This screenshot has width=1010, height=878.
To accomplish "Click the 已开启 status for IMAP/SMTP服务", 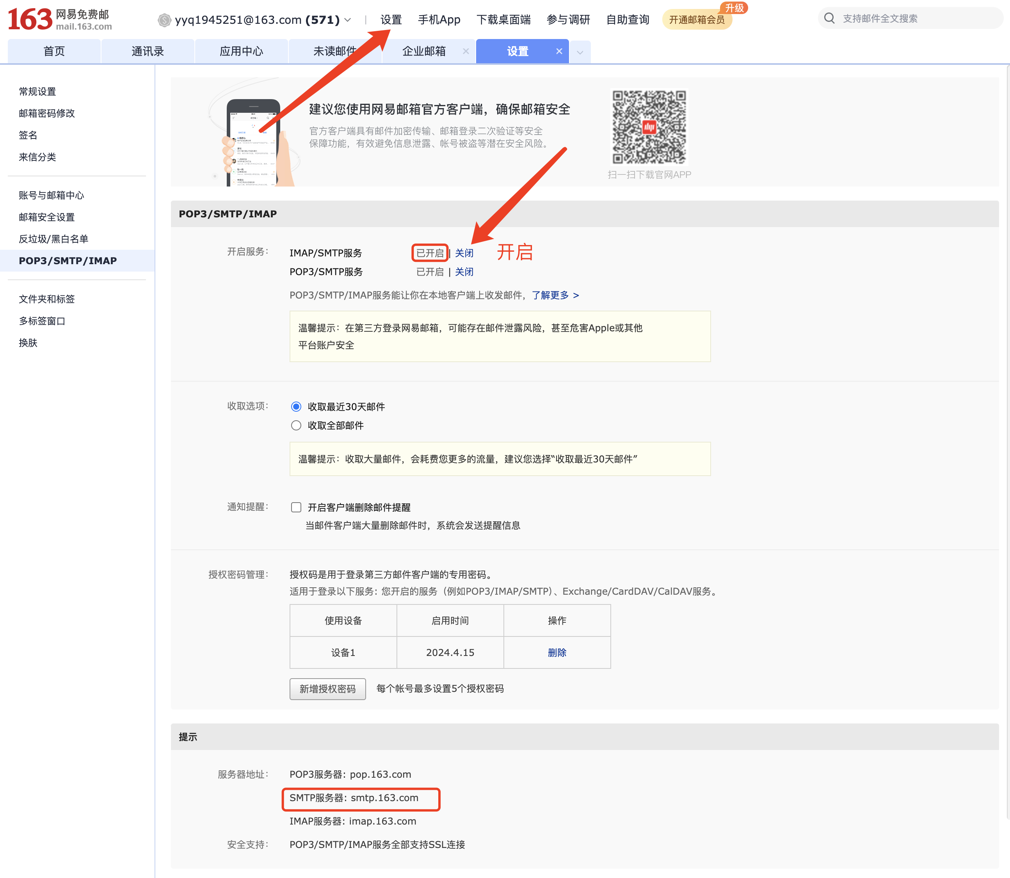I will click(430, 253).
